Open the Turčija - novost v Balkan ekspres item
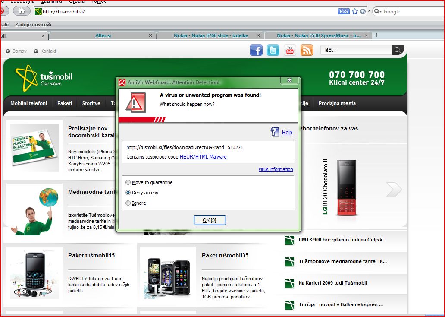Screen dimensions: 445x317 click(341, 304)
